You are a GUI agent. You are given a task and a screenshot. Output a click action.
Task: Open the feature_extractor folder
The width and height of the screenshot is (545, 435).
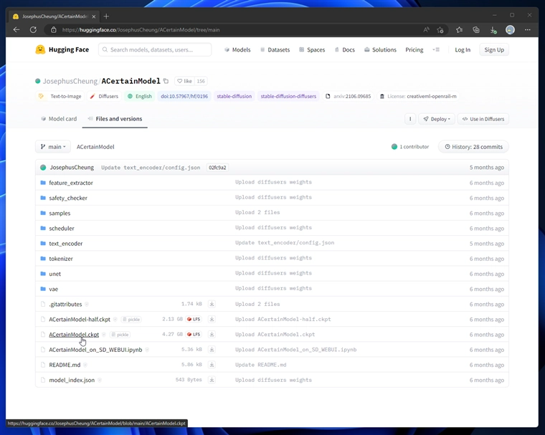pos(71,183)
